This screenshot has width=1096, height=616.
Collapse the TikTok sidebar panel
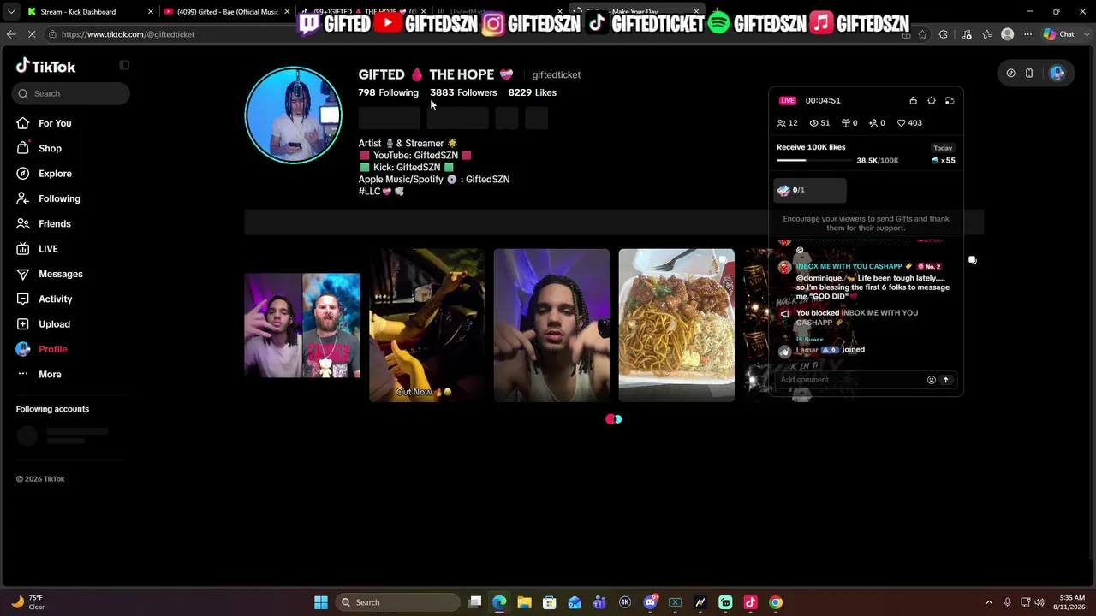click(124, 65)
